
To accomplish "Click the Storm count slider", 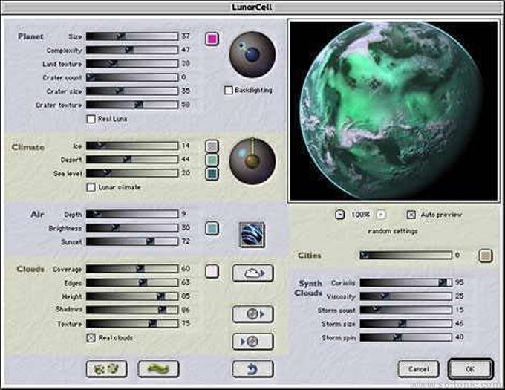I will pyautogui.click(x=405, y=310).
